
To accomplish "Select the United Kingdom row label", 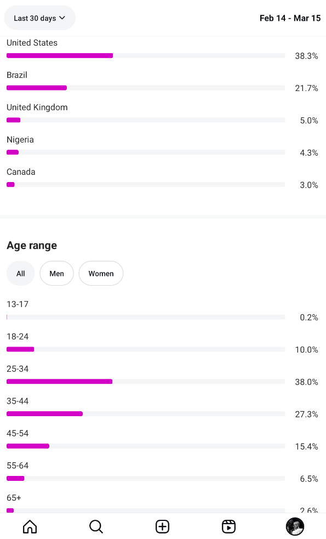I will 37,107.
